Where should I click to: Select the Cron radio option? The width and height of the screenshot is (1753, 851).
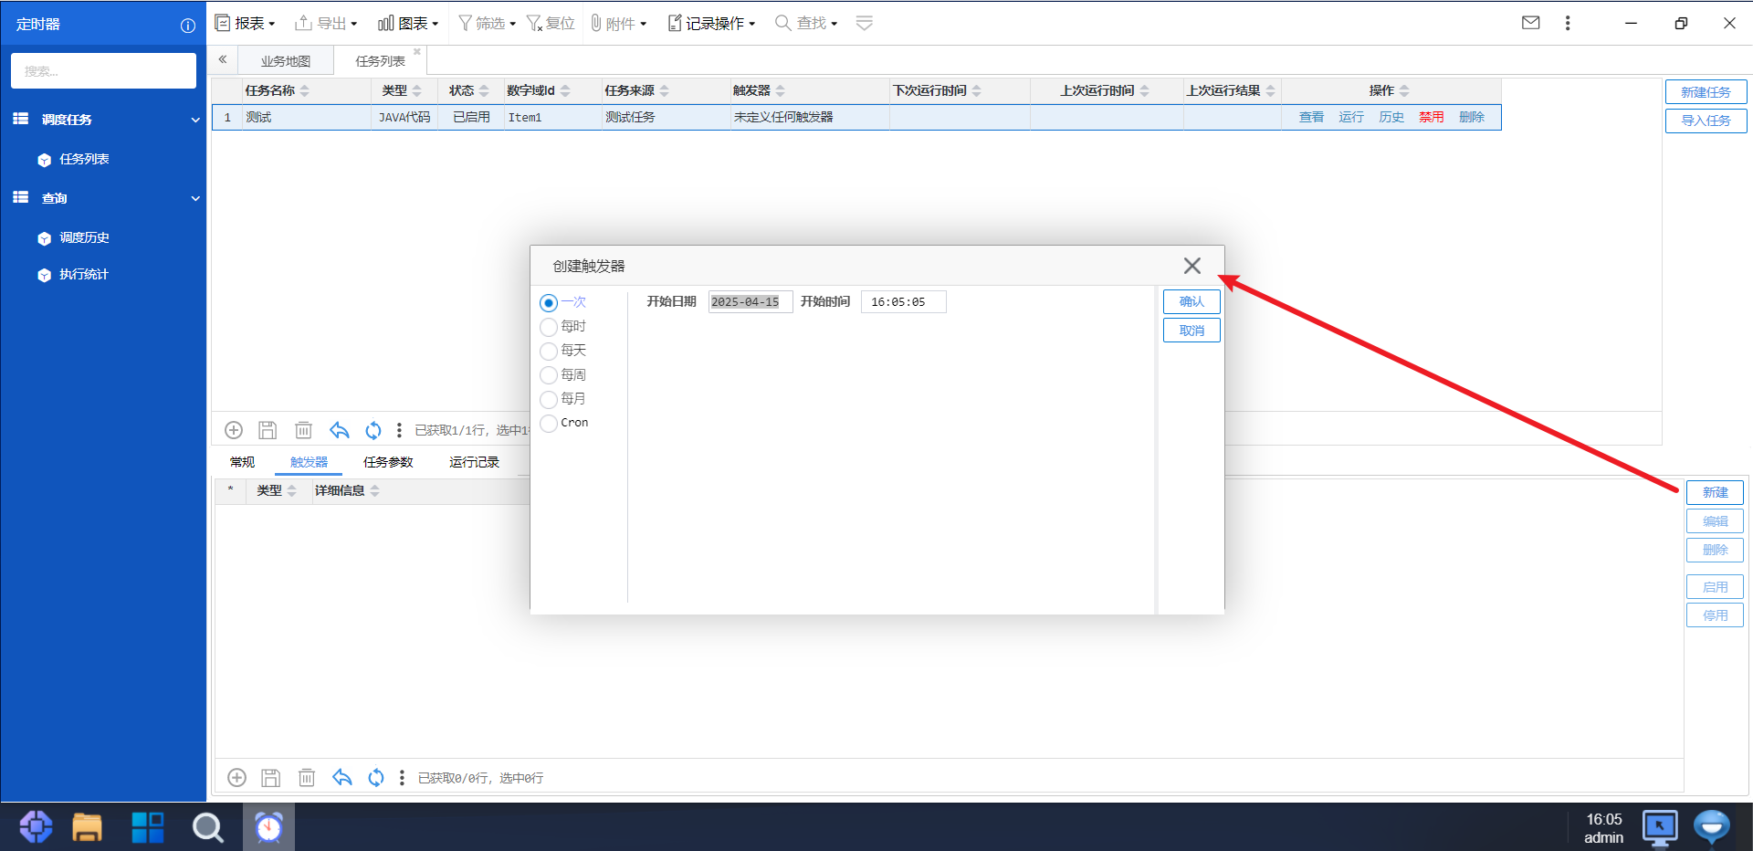click(x=549, y=423)
